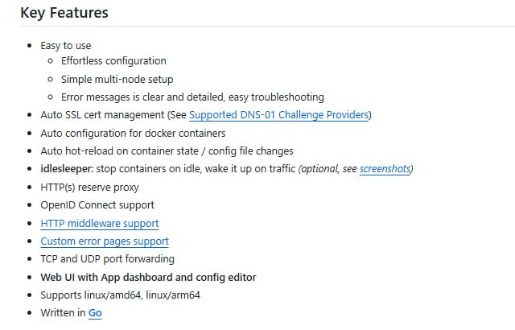Click 'TCP and UDP port forwarding' item
Image resolution: width=515 pixels, height=330 pixels.
click(x=107, y=259)
